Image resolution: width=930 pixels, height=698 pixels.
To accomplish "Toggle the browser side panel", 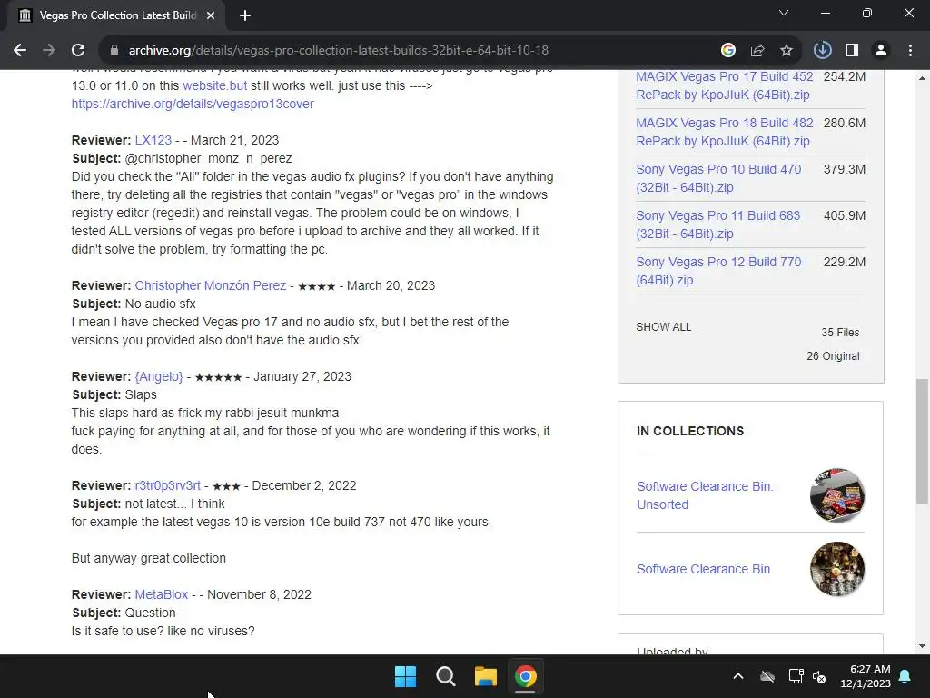I will (852, 51).
